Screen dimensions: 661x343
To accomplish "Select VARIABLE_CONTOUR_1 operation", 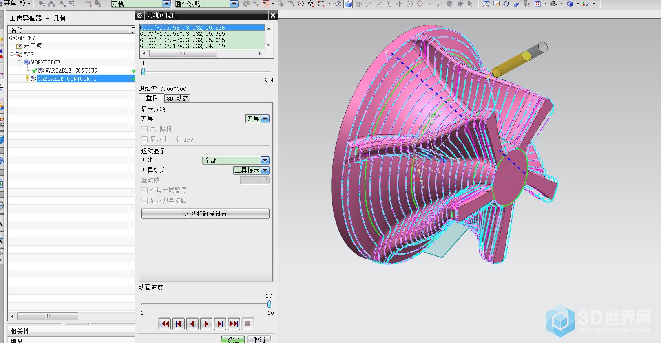I will coord(67,79).
